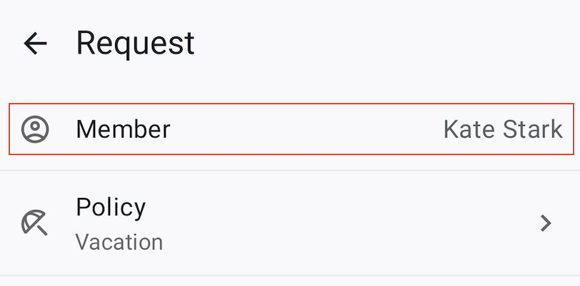Choose the circled person icon beside Member
580x286 pixels.
(x=35, y=129)
